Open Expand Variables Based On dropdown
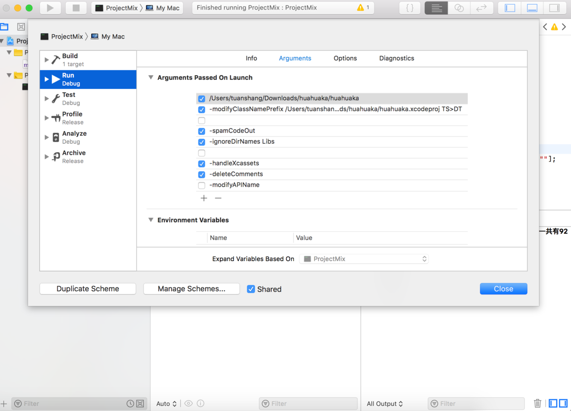571x411 pixels. [364, 259]
